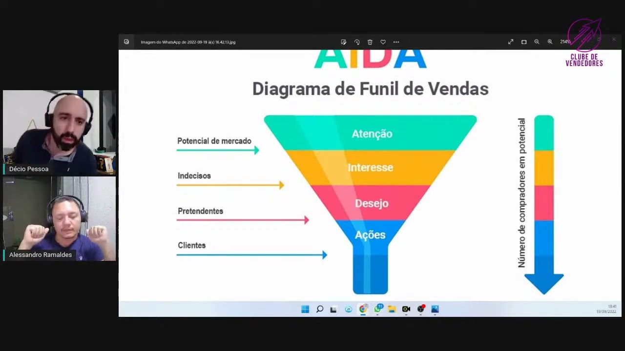Open File Explorer folder icon on taskbar
625x351 pixels.
(x=392, y=309)
